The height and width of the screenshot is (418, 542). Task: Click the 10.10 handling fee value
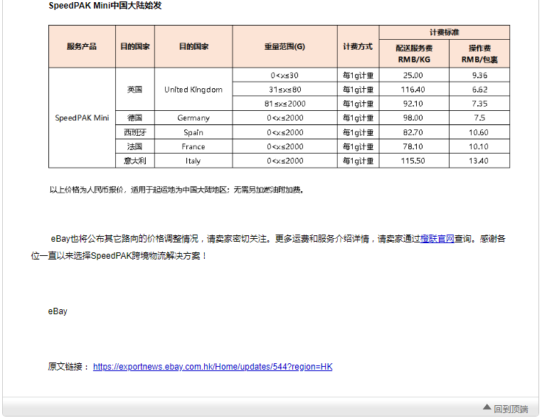tap(479, 146)
